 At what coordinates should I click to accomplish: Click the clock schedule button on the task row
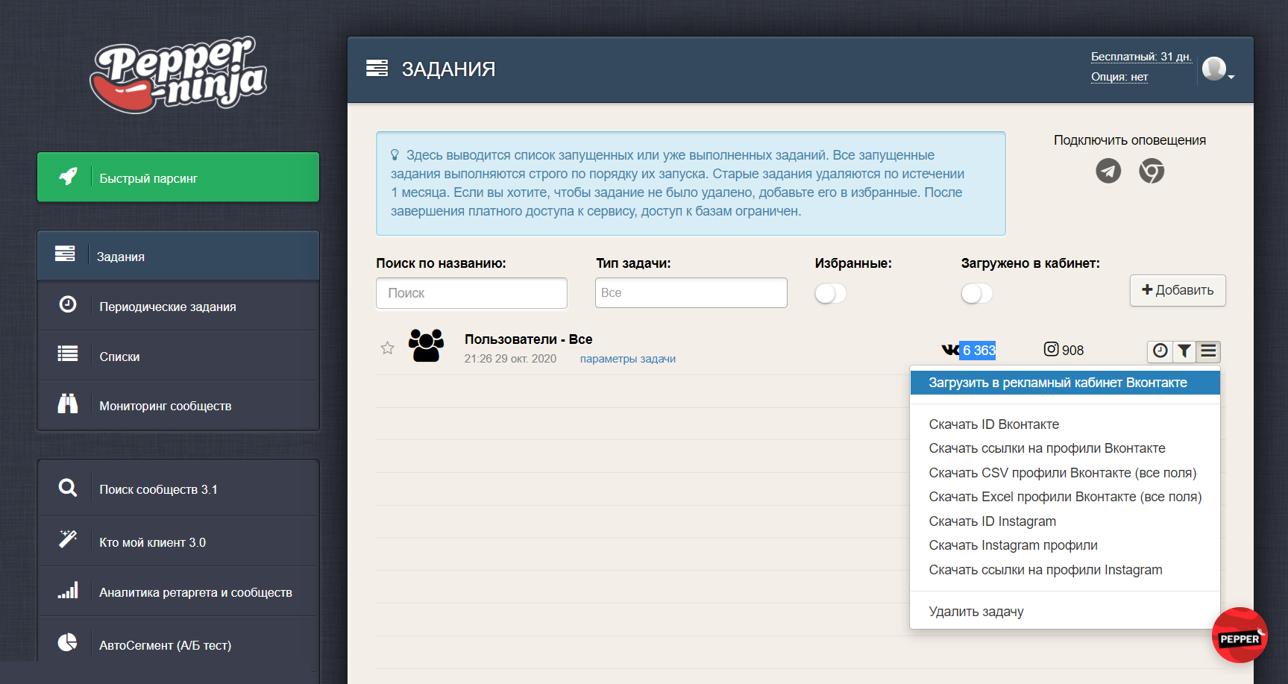[1160, 351]
